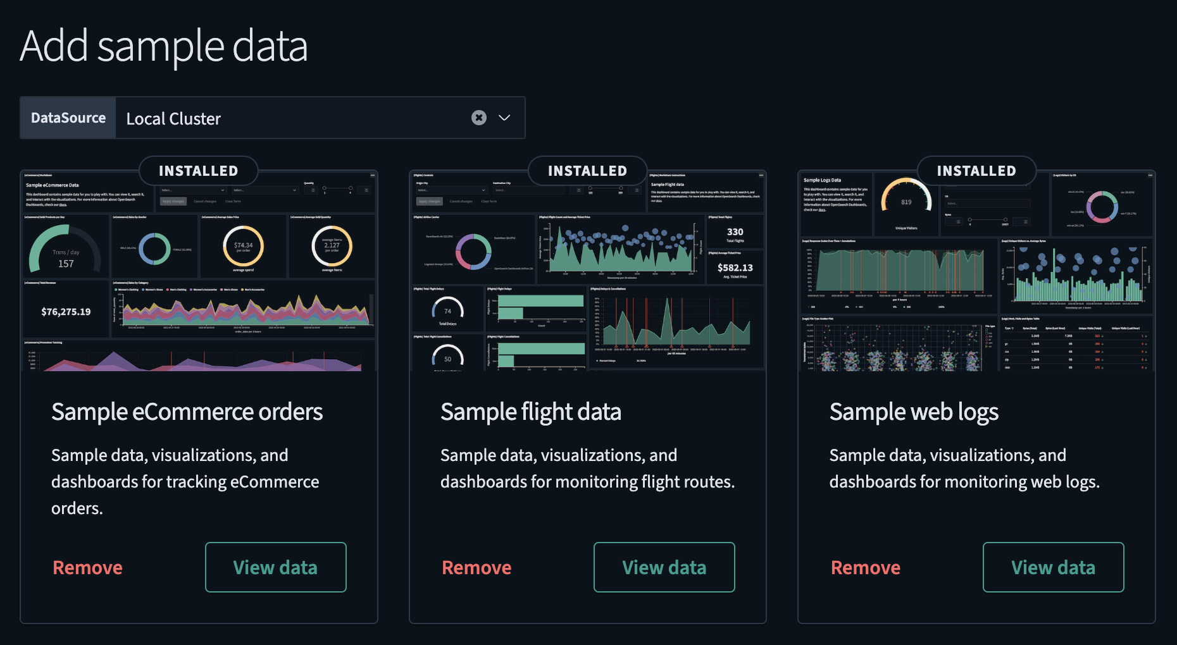This screenshot has height=645, width=1177.
Task: Open the flight data dashboard preview thumbnail
Action: coord(588,271)
